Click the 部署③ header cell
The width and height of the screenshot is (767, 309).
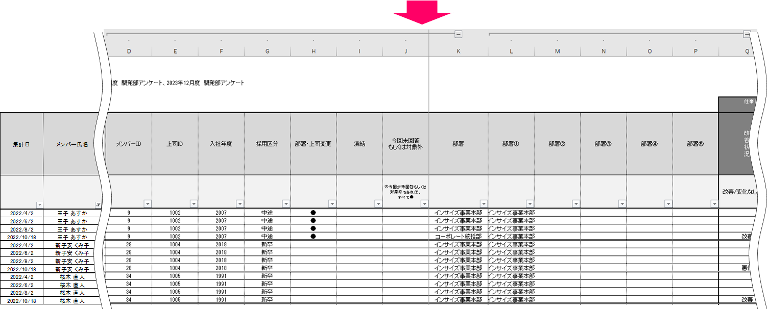coord(604,144)
